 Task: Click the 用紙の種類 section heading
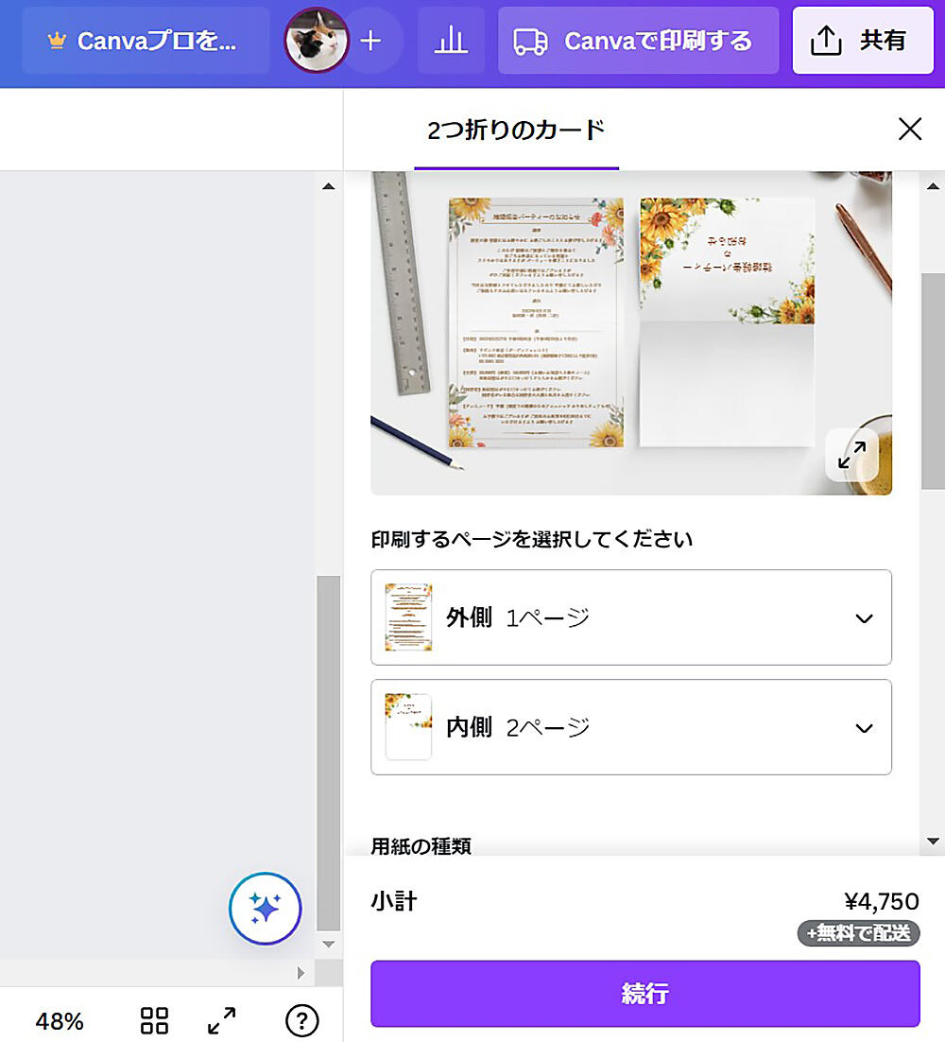[421, 846]
